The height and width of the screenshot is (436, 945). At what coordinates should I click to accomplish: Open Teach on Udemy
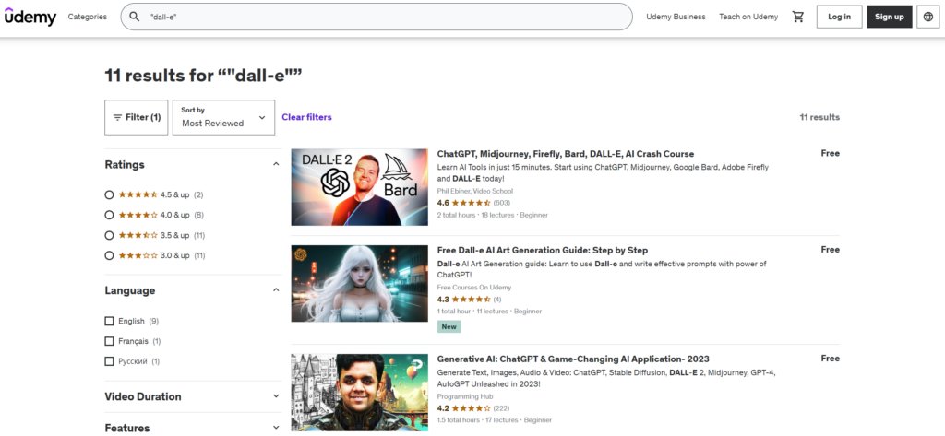[748, 17]
